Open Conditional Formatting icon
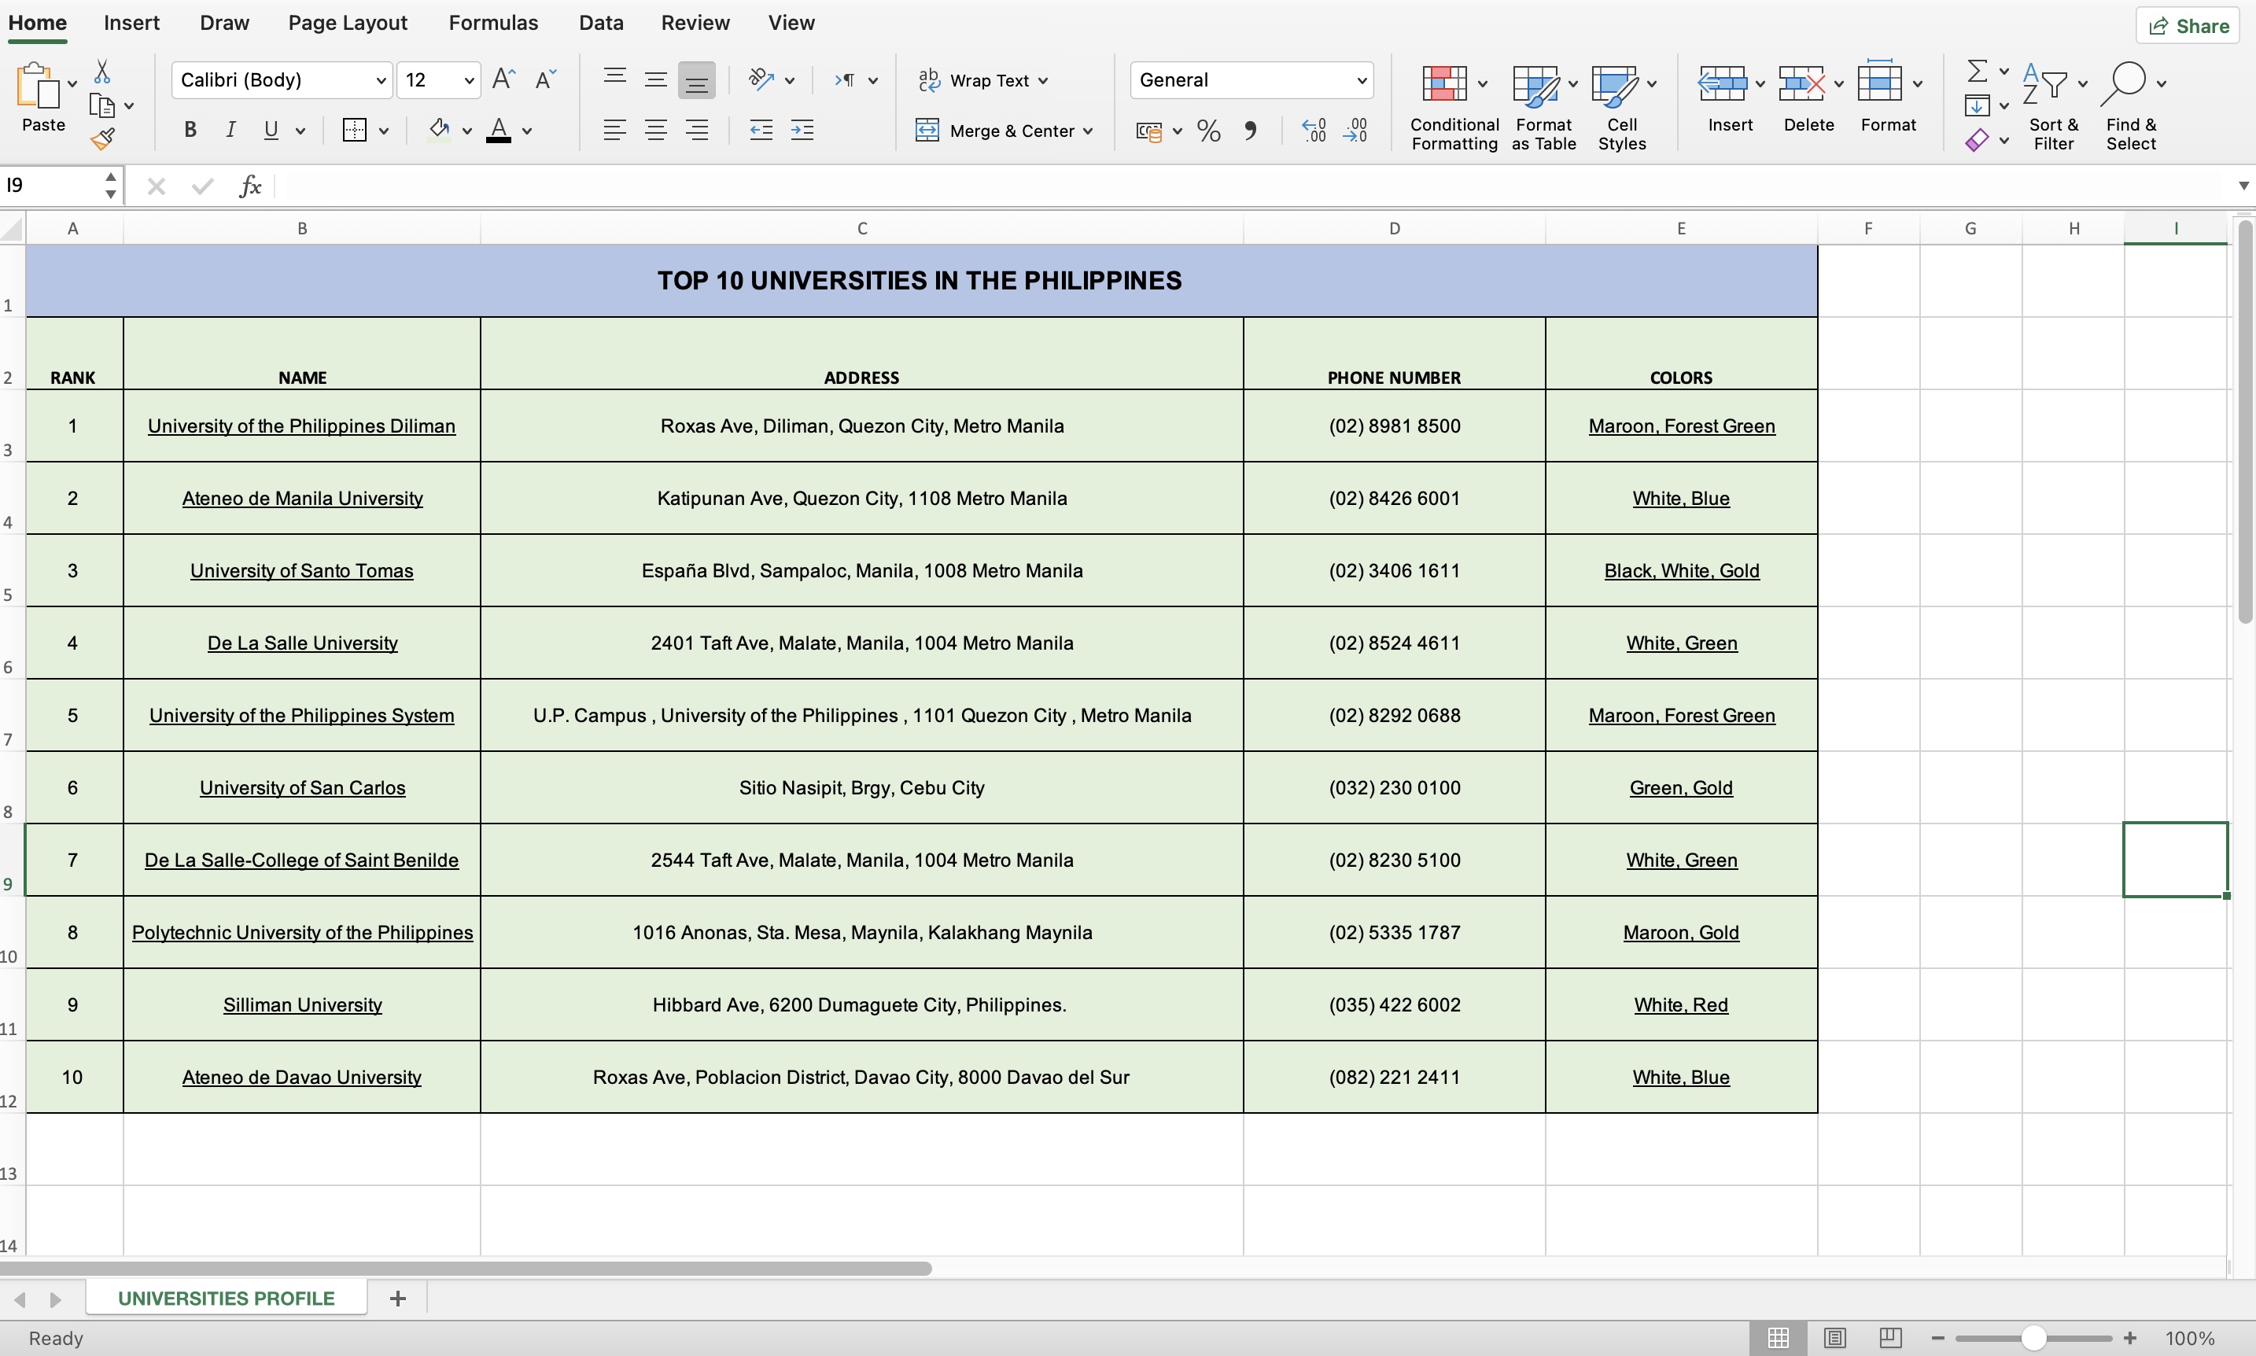The height and width of the screenshot is (1356, 2256). pyautogui.click(x=1444, y=84)
